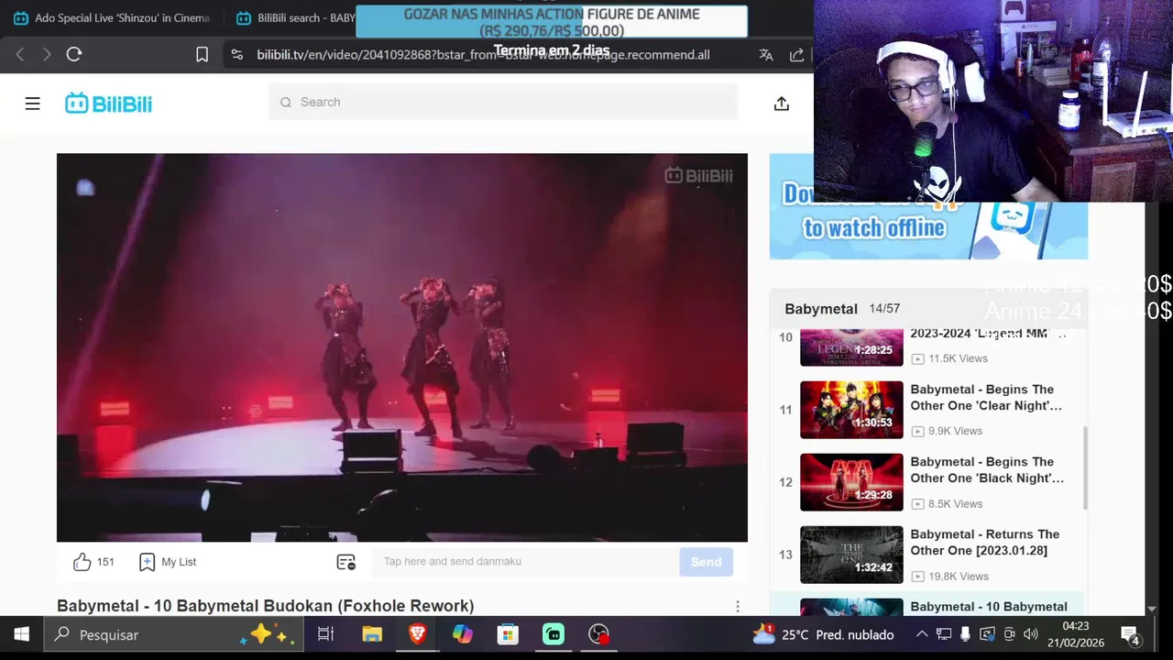Open Legend MM playlist video thumbnail
The height and width of the screenshot is (660, 1173).
851,347
